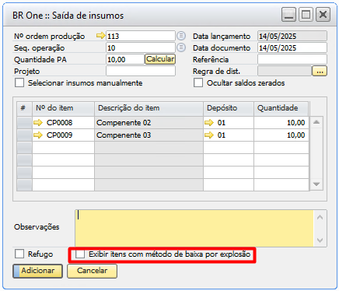
Task: Open choose-from-list icon next to 113 field
Action: click(x=181, y=36)
